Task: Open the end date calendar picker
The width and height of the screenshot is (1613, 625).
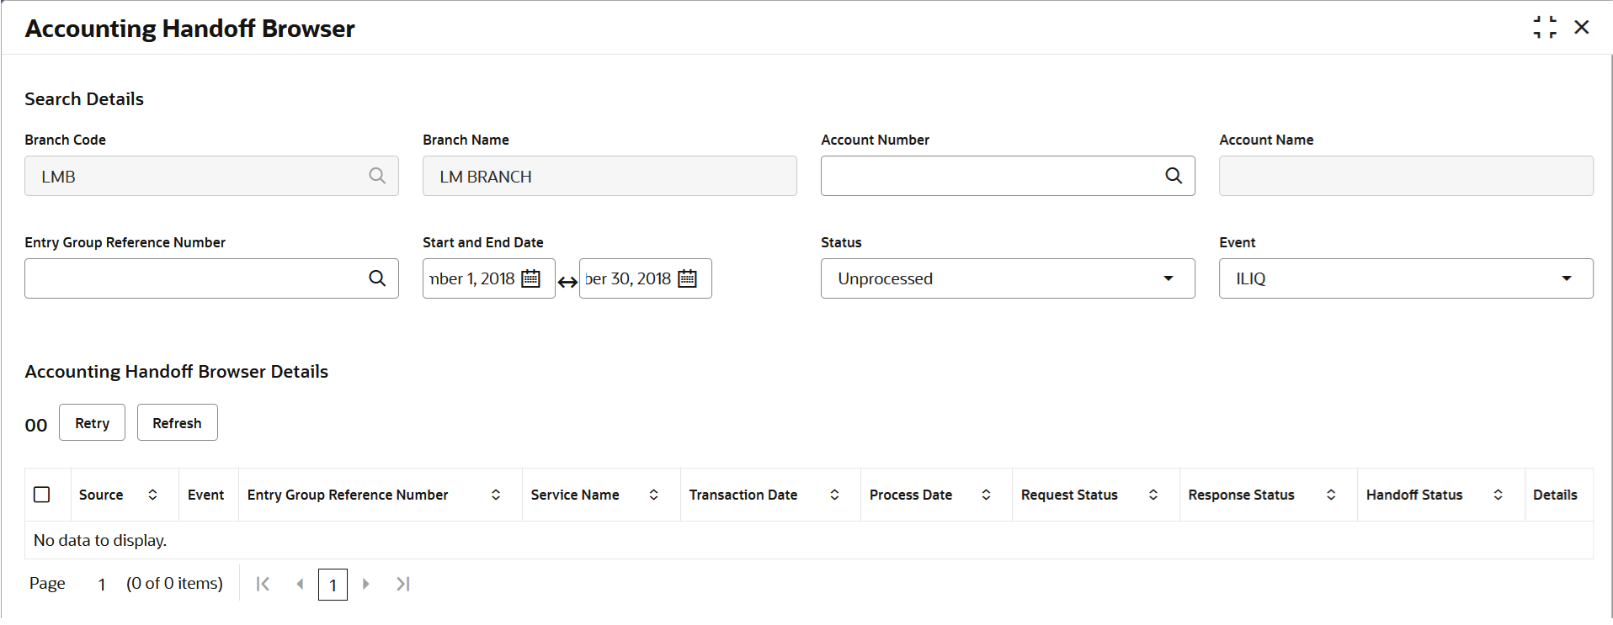Action: point(688,278)
